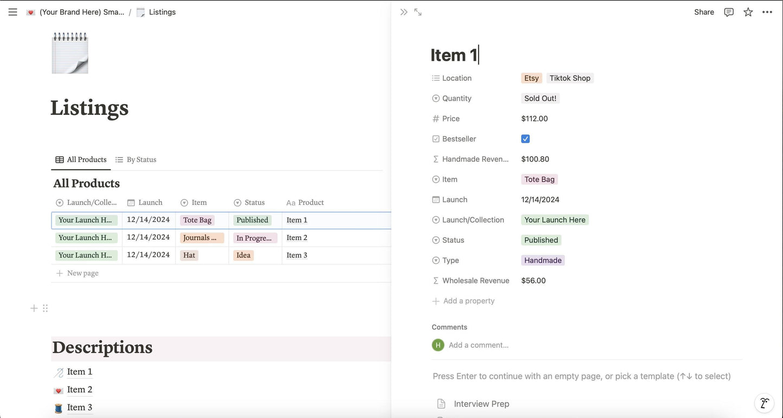783x418 pixels.
Task: Select the Interview Prep template
Action: (x=481, y=404)
